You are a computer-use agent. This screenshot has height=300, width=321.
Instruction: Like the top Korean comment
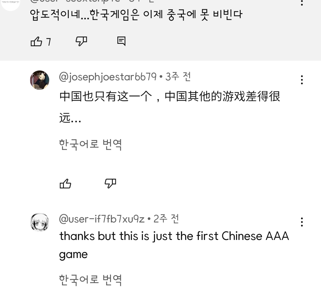pyautogui.click(x=36, y=41)
